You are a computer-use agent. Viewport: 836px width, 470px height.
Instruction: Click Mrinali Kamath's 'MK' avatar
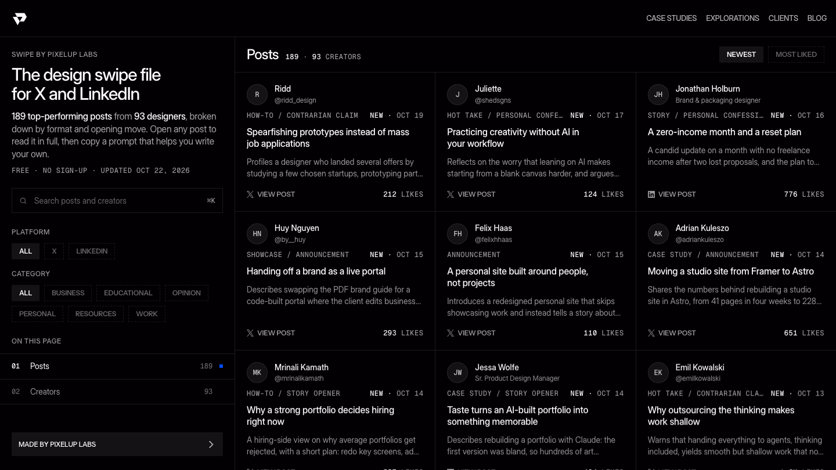pos(257,373)
